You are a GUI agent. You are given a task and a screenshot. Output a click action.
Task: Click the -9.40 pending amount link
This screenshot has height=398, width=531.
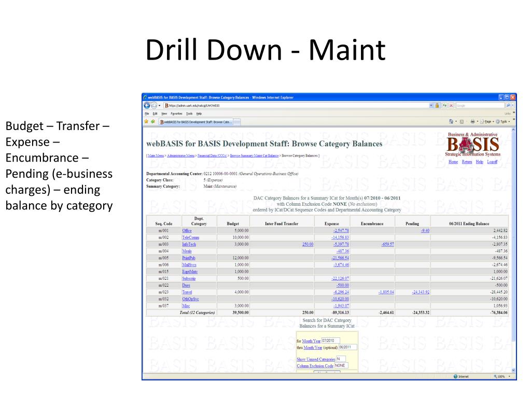click(x=425, y=231)
